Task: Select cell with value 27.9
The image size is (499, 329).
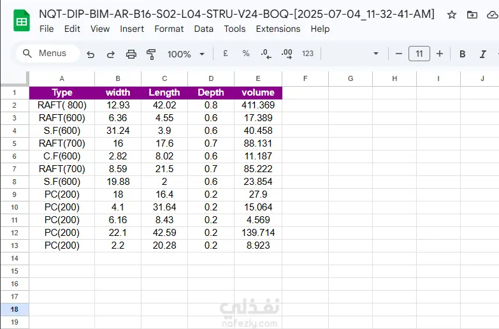Action: click(258, 194)
